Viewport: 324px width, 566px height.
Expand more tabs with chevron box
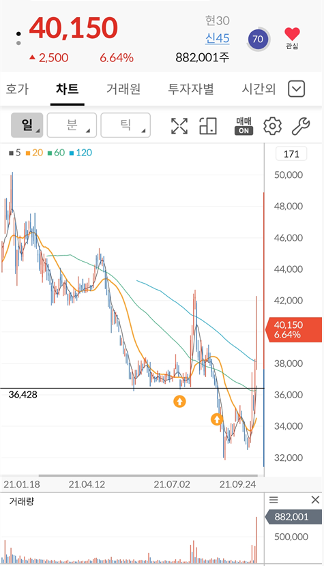point(297,89)
